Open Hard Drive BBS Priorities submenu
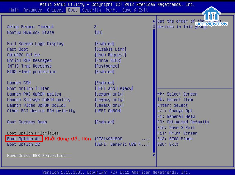 point(36,156)
